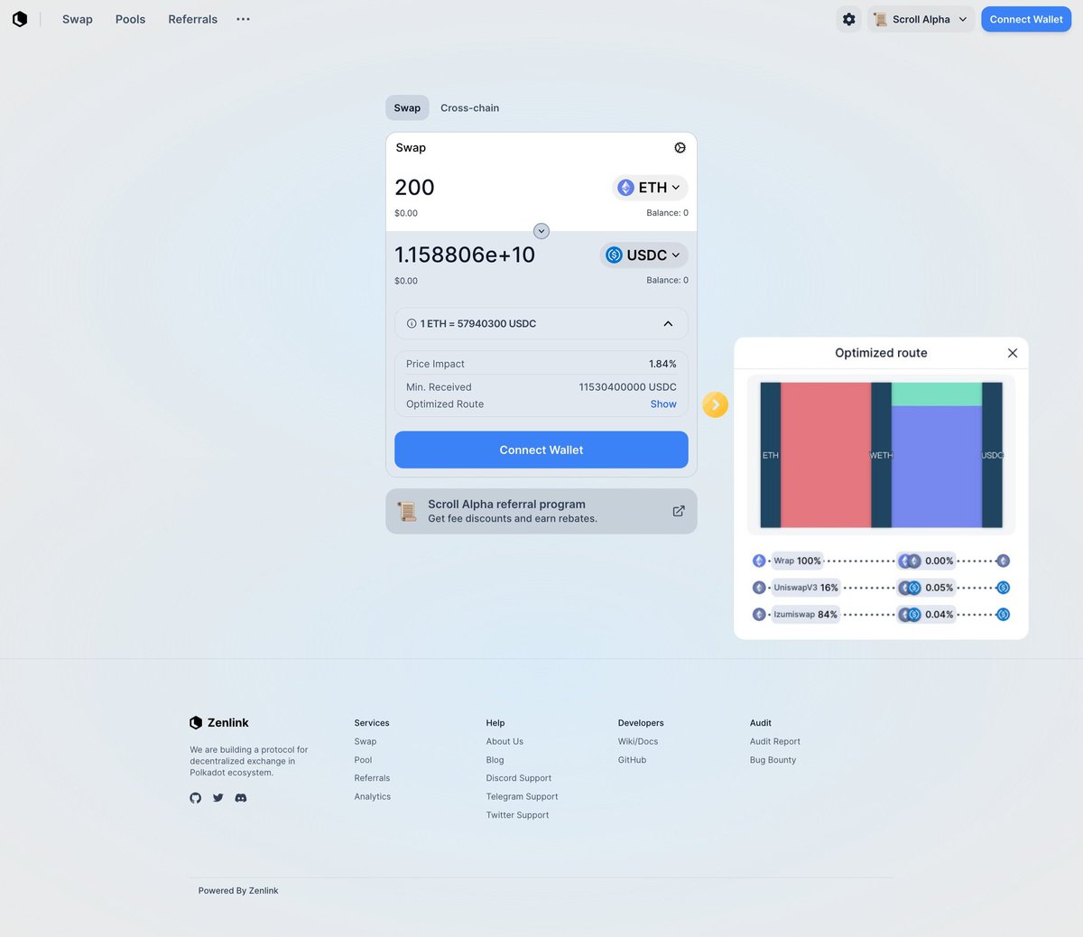This screenshot has width=1083, height=937.
Task: Click the info icon next to 1 ETH rate
Action: [x=412, y=323]
